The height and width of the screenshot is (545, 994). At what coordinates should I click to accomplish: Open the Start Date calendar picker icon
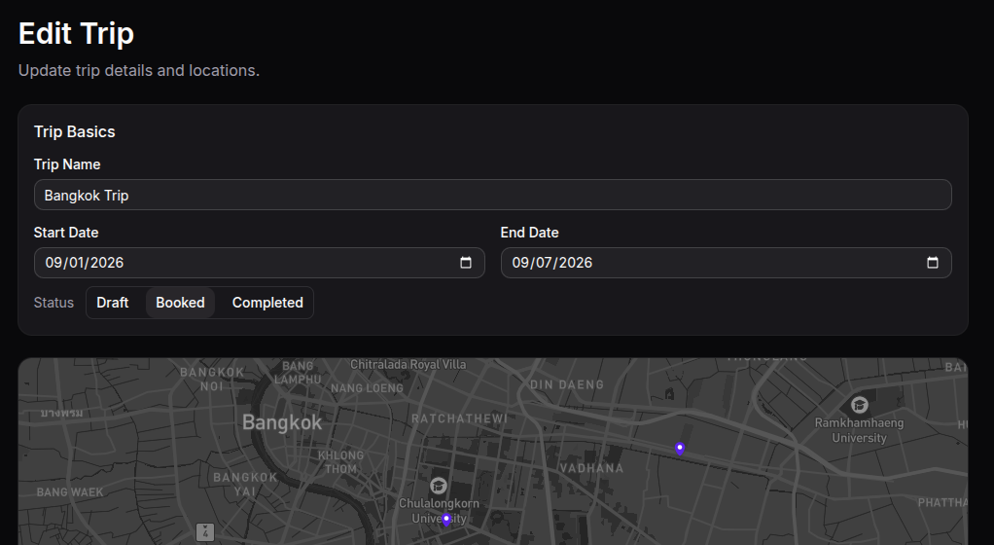point(465,263)
